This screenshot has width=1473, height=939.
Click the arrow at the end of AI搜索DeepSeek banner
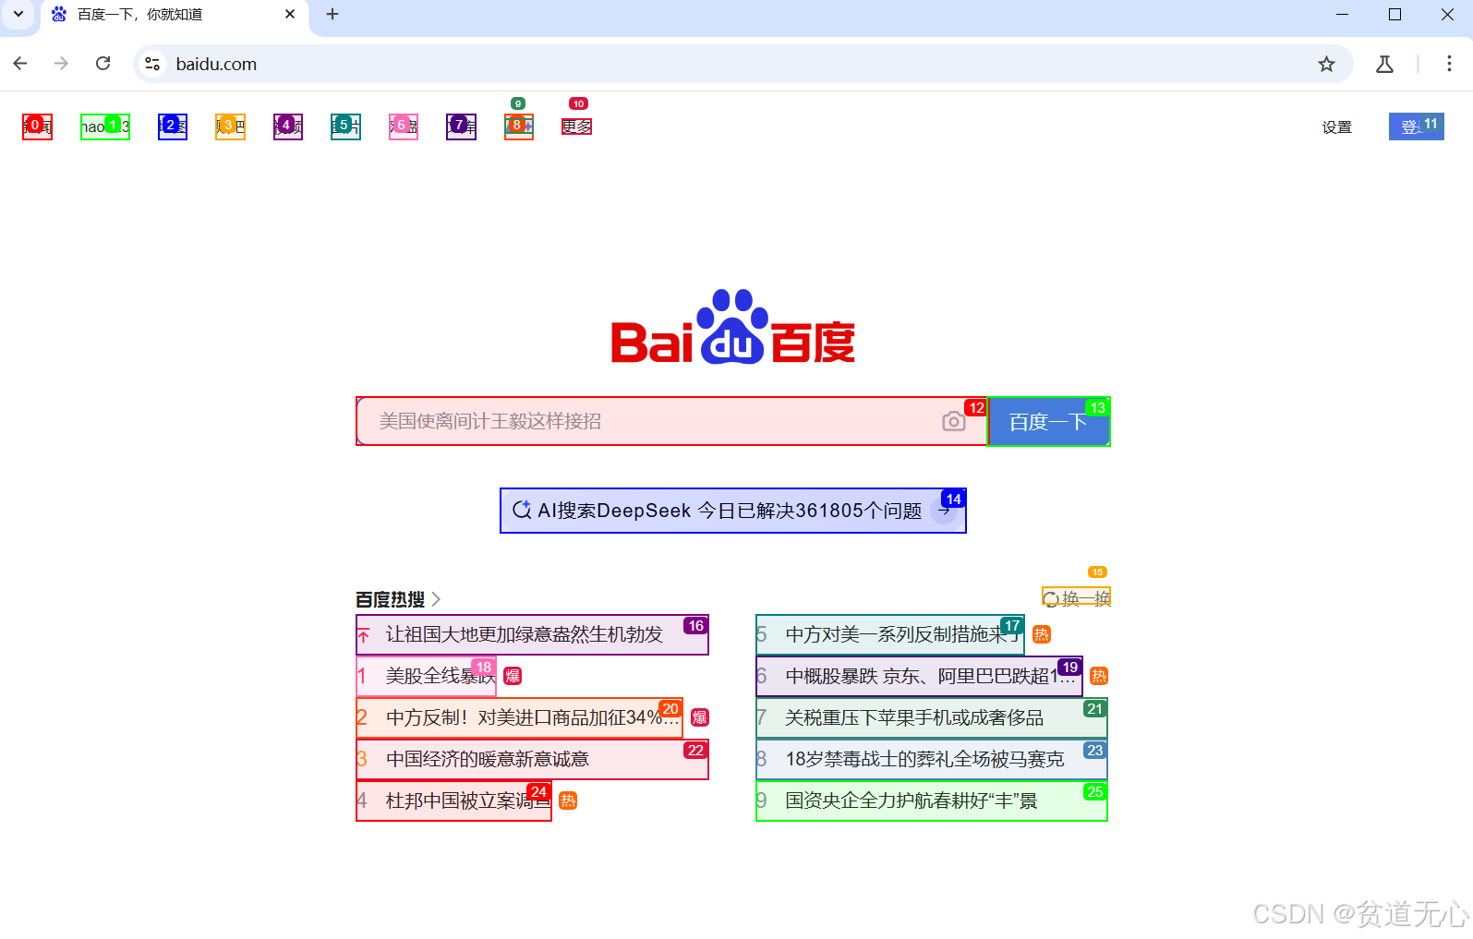[944, 510]
